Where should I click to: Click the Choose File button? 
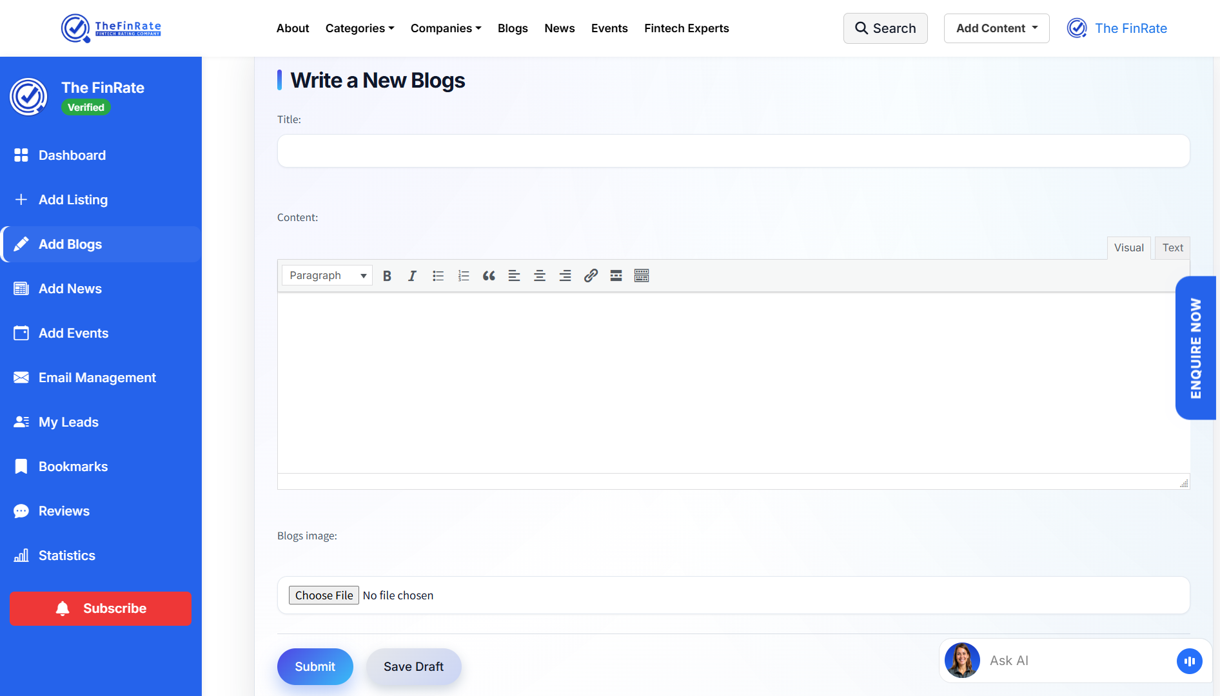324,595
